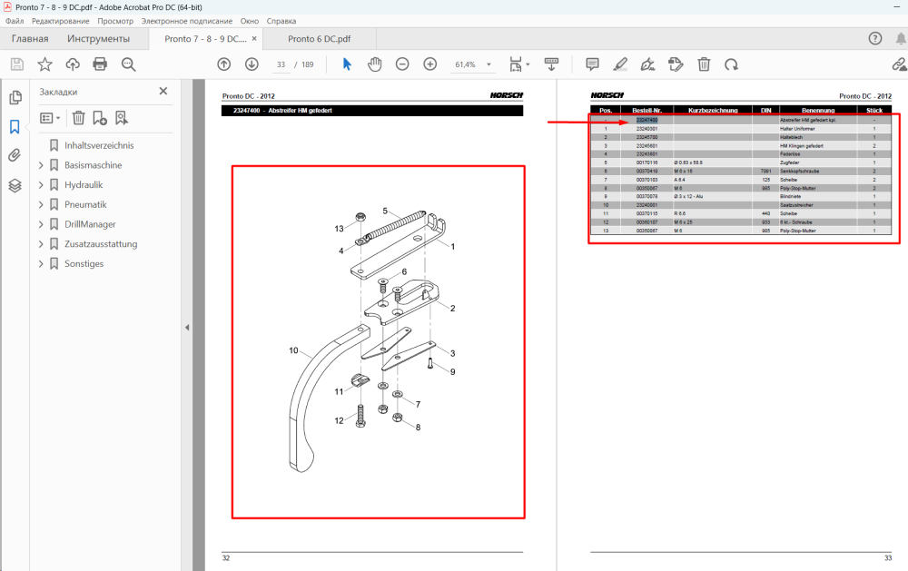Open the Basismaschine bookmark

94,165
